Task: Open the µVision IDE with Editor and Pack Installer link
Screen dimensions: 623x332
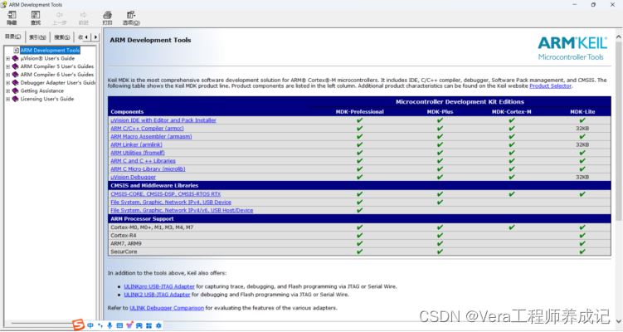Action: 163,120
